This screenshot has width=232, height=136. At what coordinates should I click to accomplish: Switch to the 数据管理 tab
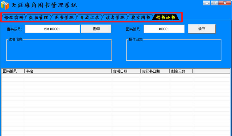(x=38, y=17)
